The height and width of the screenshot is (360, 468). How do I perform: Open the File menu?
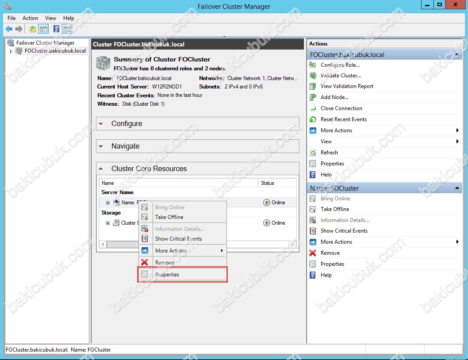pyautogui.click(x=12, y=18)
